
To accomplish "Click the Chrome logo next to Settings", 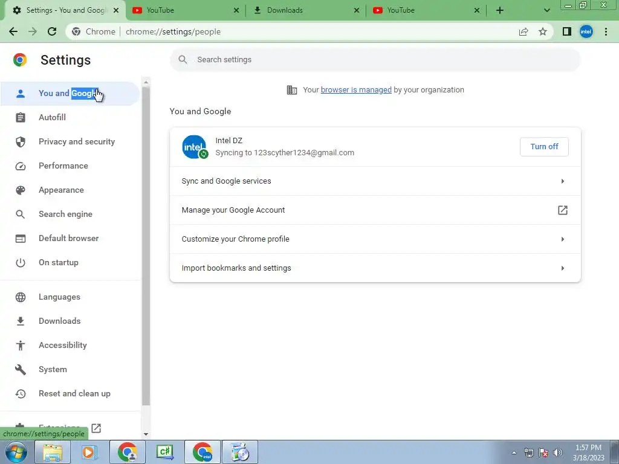I will pos(20,60).
